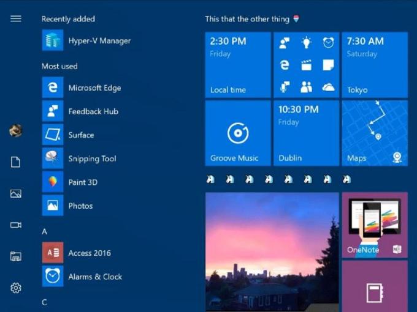Click the user account avatar
The height and width of the screenshot is (312, 417).
pos(16,130)
